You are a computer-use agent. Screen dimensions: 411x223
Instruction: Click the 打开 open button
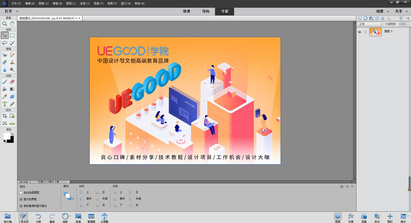[8, 11]
